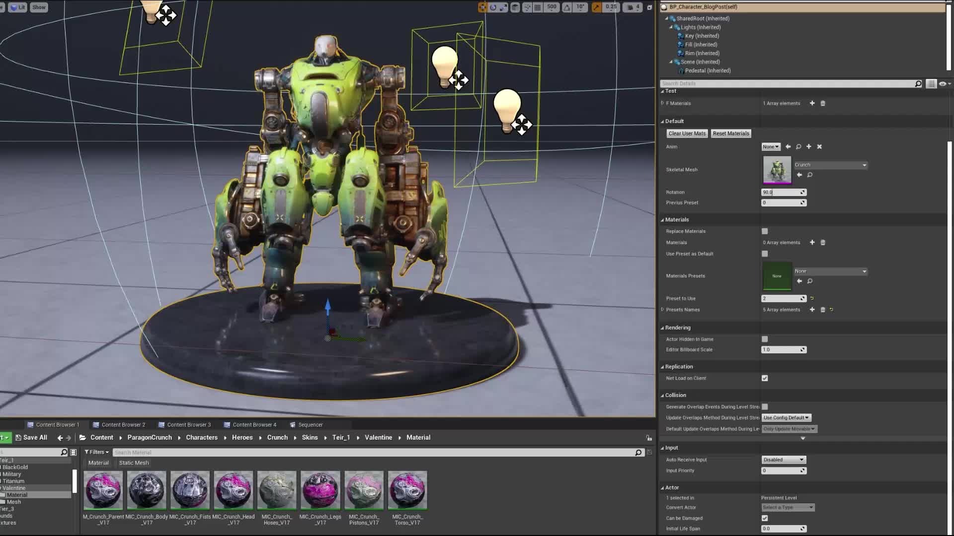Image resolution: width=954 pixels, height=536 pixels.
Task: Click Reset Materials button
Action: click(731, 134)
